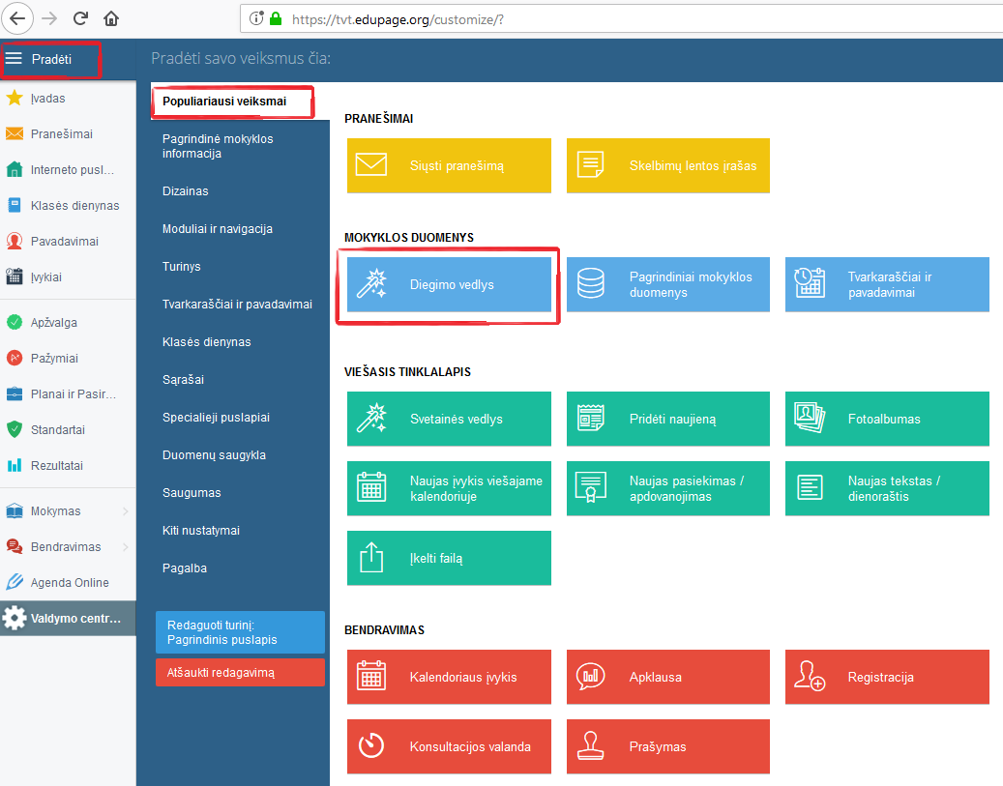Click the Klasės dienynas sidebar icon

point(15,205)
